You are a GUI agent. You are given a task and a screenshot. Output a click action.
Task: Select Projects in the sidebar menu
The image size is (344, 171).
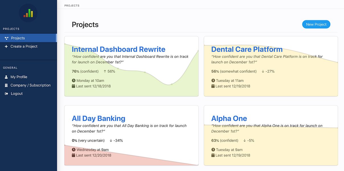tap(18, 38)
